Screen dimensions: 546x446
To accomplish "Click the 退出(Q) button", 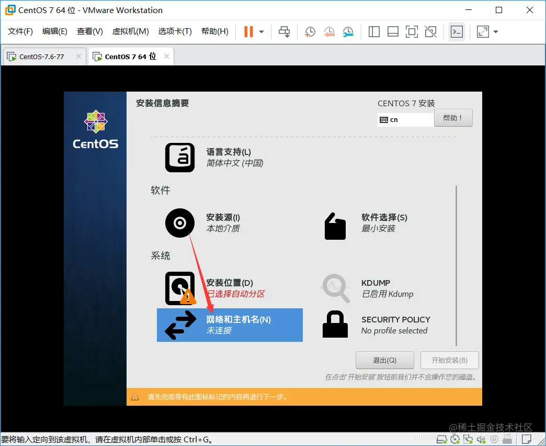I will [385, 360].
